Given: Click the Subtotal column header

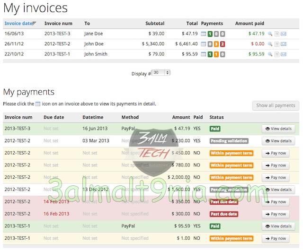Looking at the screenshot, I should coord(155,23).
